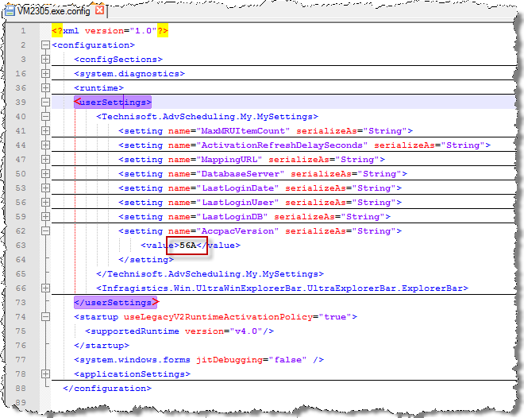Expand the DatabaseServer setting fold marker
Screen dimensions: 524x418
pyautogui.click(x=45, y=174)
